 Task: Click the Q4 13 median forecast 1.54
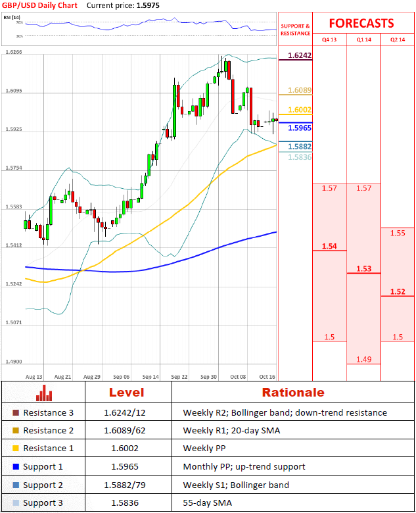[329, 247]
